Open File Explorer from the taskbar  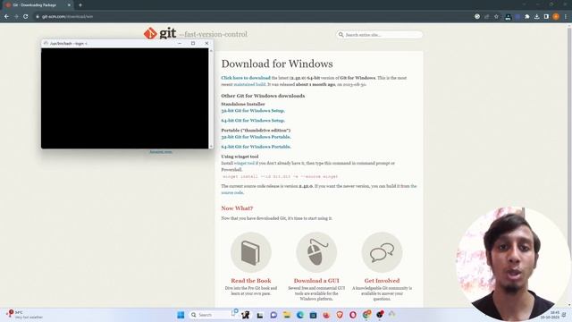[287, 315]
